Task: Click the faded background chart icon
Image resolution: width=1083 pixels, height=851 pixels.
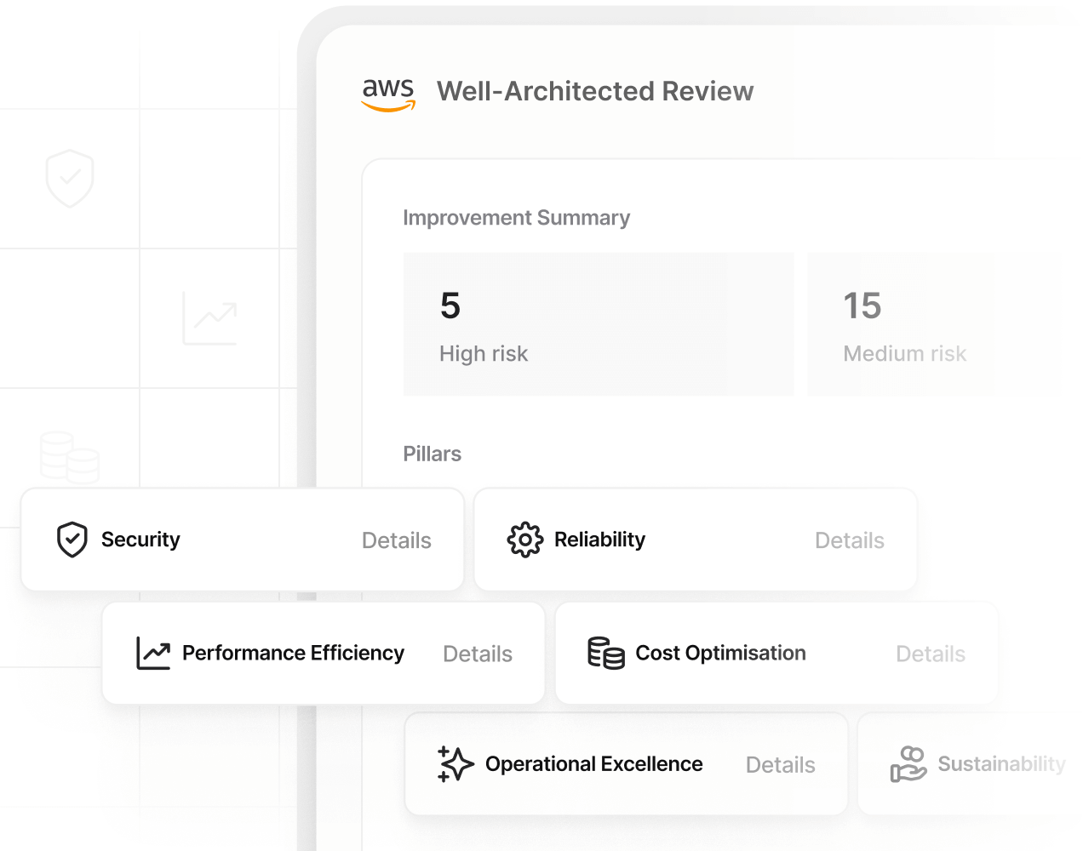Action: (x=209, y=318)
